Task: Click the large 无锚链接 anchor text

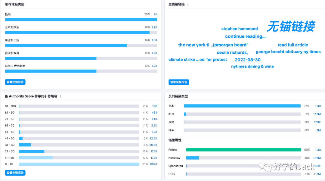Action: click(291, 27)
